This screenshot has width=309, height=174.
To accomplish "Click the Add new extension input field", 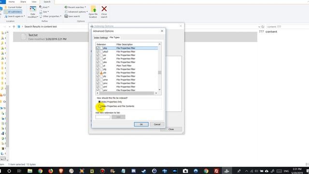I will 103,117.
